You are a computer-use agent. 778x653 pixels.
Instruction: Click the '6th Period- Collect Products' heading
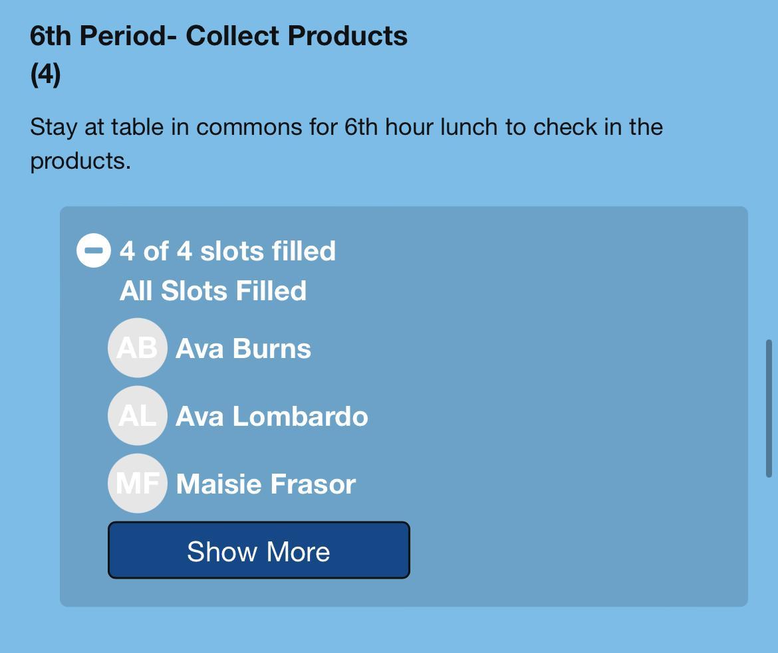point(219,36)
